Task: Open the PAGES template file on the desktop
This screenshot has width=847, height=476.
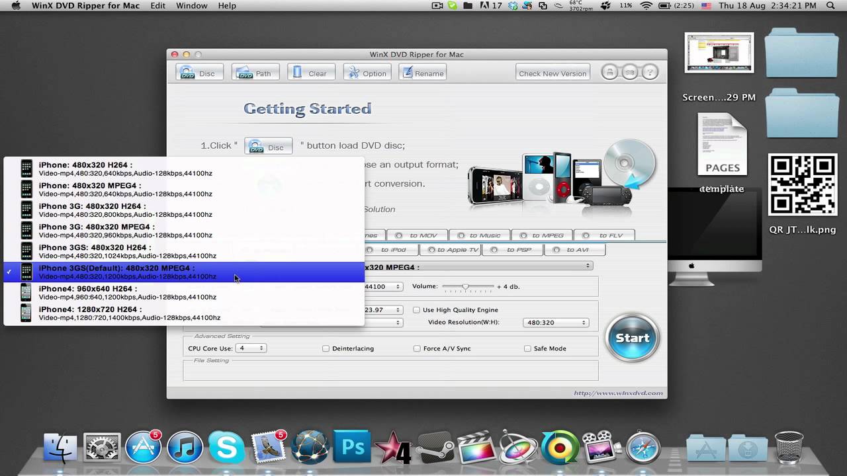Action: [x=722, y=145]
